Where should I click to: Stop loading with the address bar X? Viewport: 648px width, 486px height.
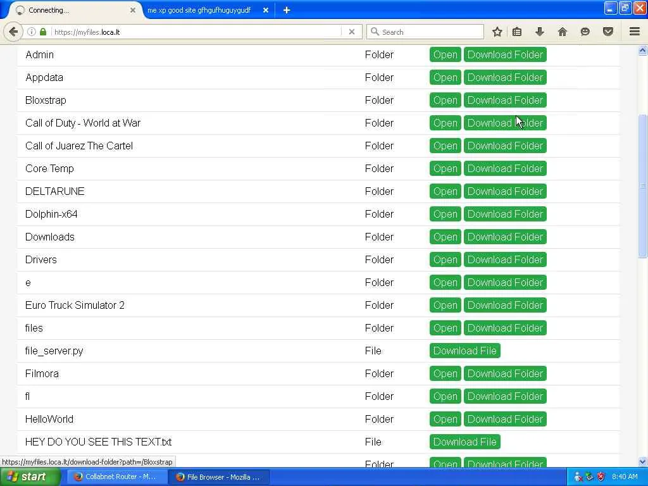coord(352,32)
